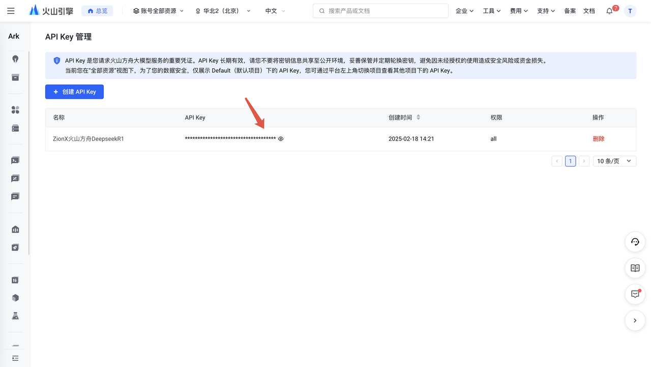This screenshot has height=367, width=651.
Task: Expand the floating panel chevron arrow
Action: (x=635, y=321)
